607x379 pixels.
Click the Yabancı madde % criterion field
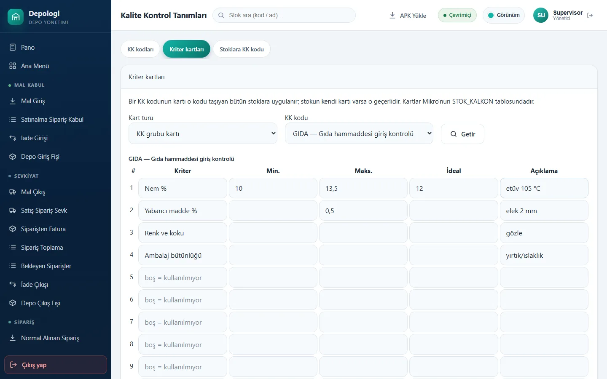click(183, 211)
